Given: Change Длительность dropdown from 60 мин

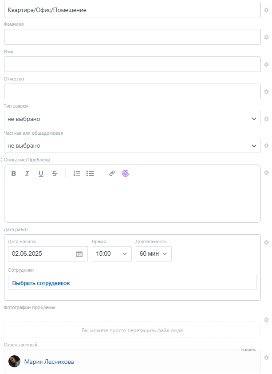Looking at the screenshot, I should (x=153, y=254).
